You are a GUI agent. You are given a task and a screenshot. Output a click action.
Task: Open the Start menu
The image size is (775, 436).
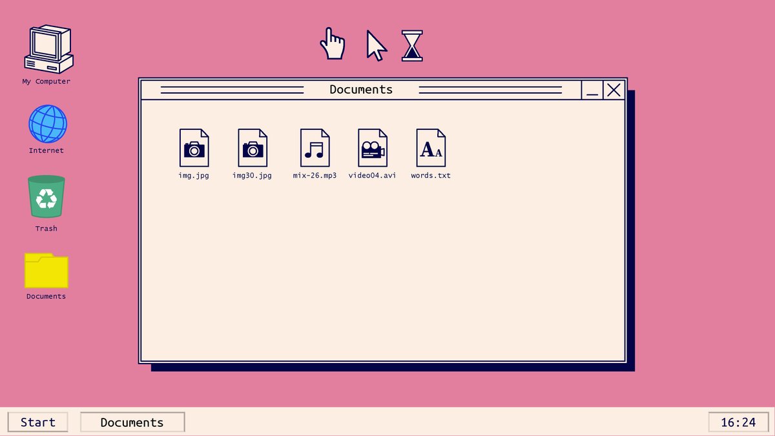[x=37, y=422]
